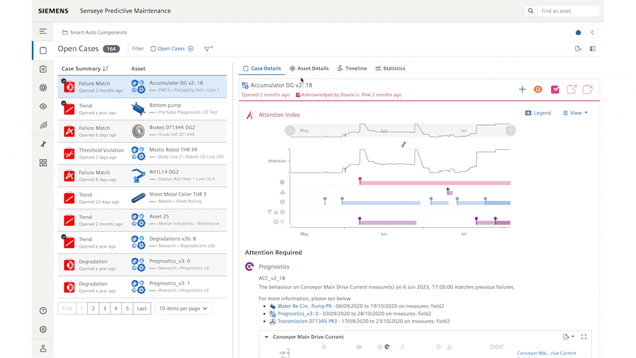Viewport: 636px width, 358px height.
Task: Click the wrench maintenance icon in sidebar
Action: click(43, 144)
